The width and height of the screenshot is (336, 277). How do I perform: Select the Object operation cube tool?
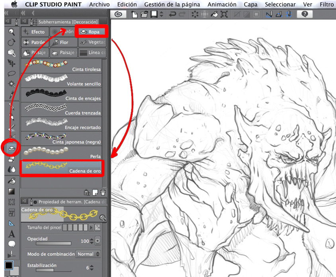(12, 53)
